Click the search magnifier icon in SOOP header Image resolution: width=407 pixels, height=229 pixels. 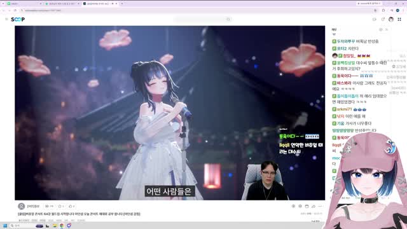coord(228,19)
